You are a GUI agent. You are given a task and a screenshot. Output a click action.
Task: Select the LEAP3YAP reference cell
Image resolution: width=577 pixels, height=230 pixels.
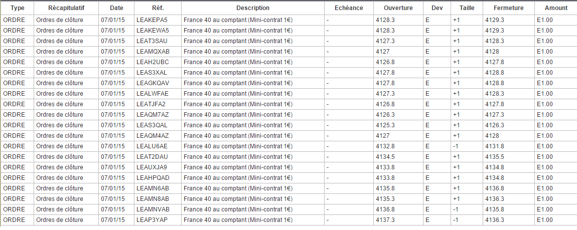tap(153, 220)
